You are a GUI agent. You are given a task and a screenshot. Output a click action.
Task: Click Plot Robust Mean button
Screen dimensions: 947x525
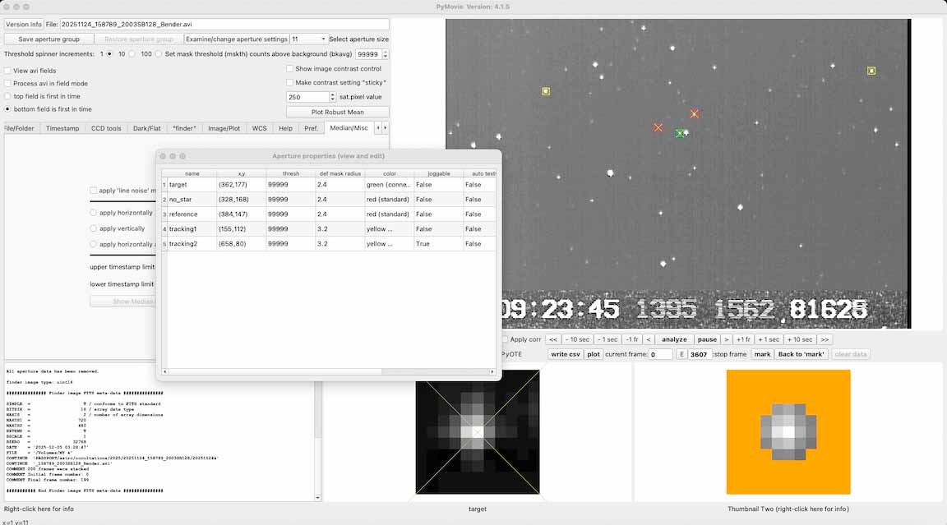[337, 112]
